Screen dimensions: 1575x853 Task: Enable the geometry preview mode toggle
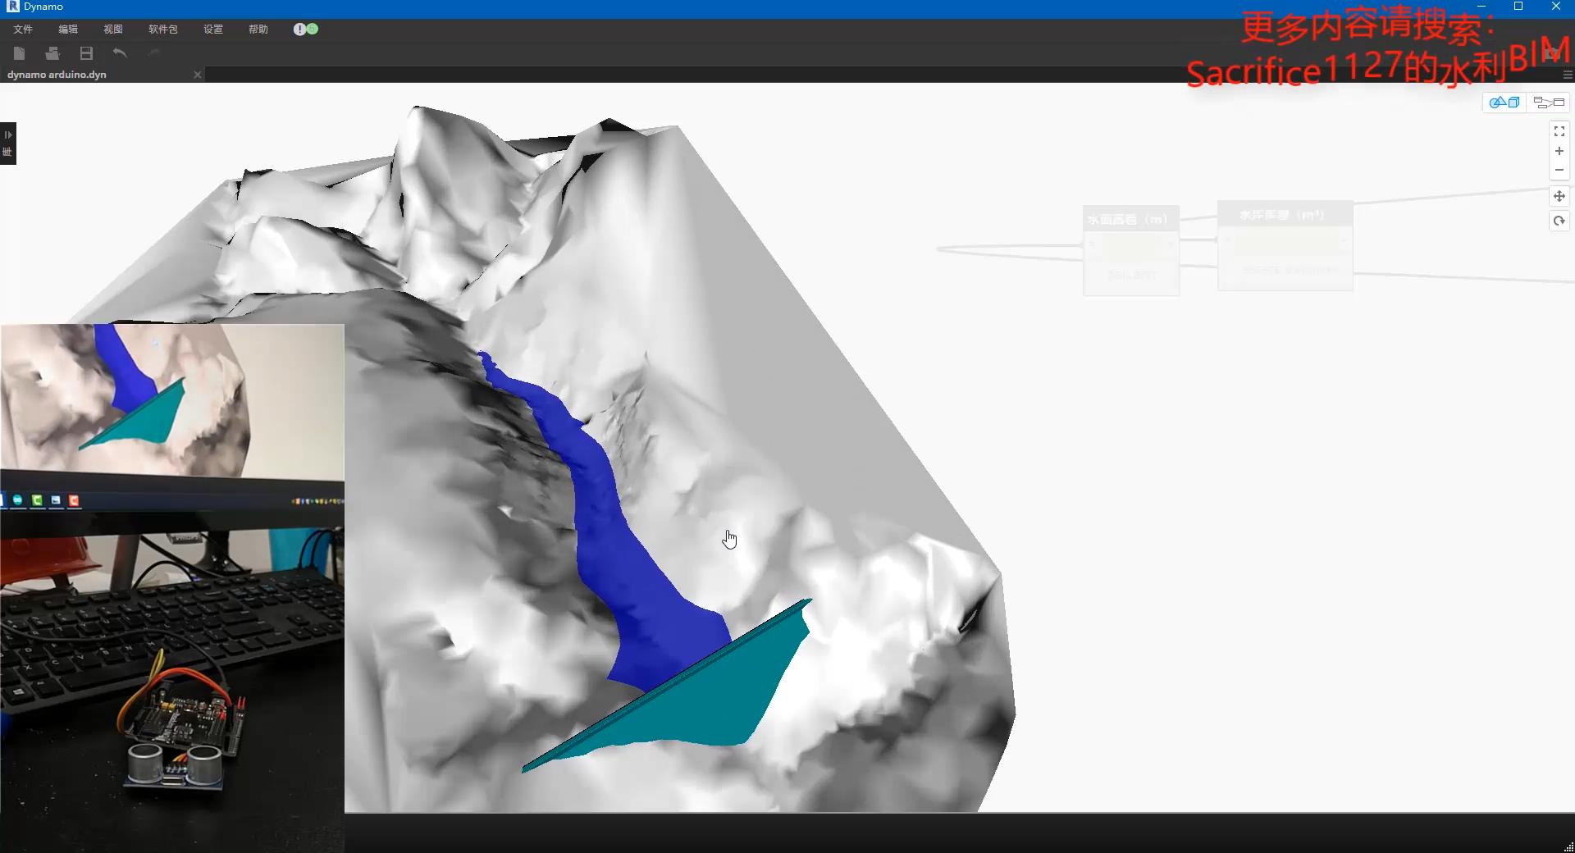(1504, 102)
